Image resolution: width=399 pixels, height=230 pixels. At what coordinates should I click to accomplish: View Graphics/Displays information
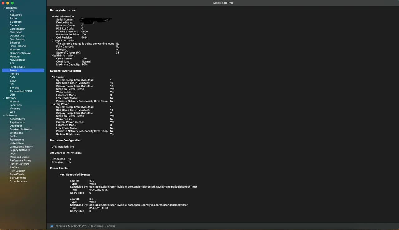(20, 53)
